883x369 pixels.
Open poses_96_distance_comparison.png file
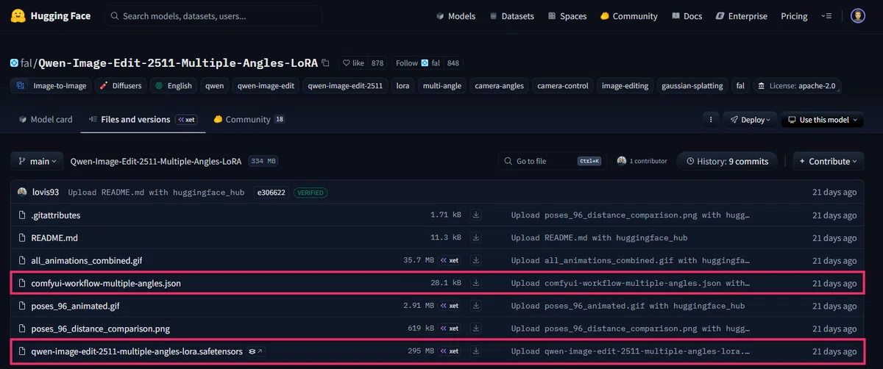point(100,328)
